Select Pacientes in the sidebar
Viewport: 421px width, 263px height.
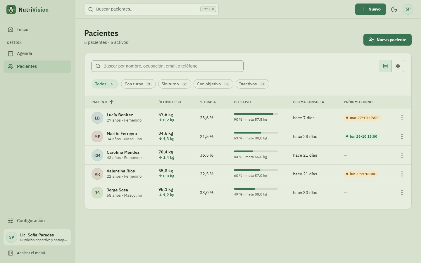tap(37, 66)
